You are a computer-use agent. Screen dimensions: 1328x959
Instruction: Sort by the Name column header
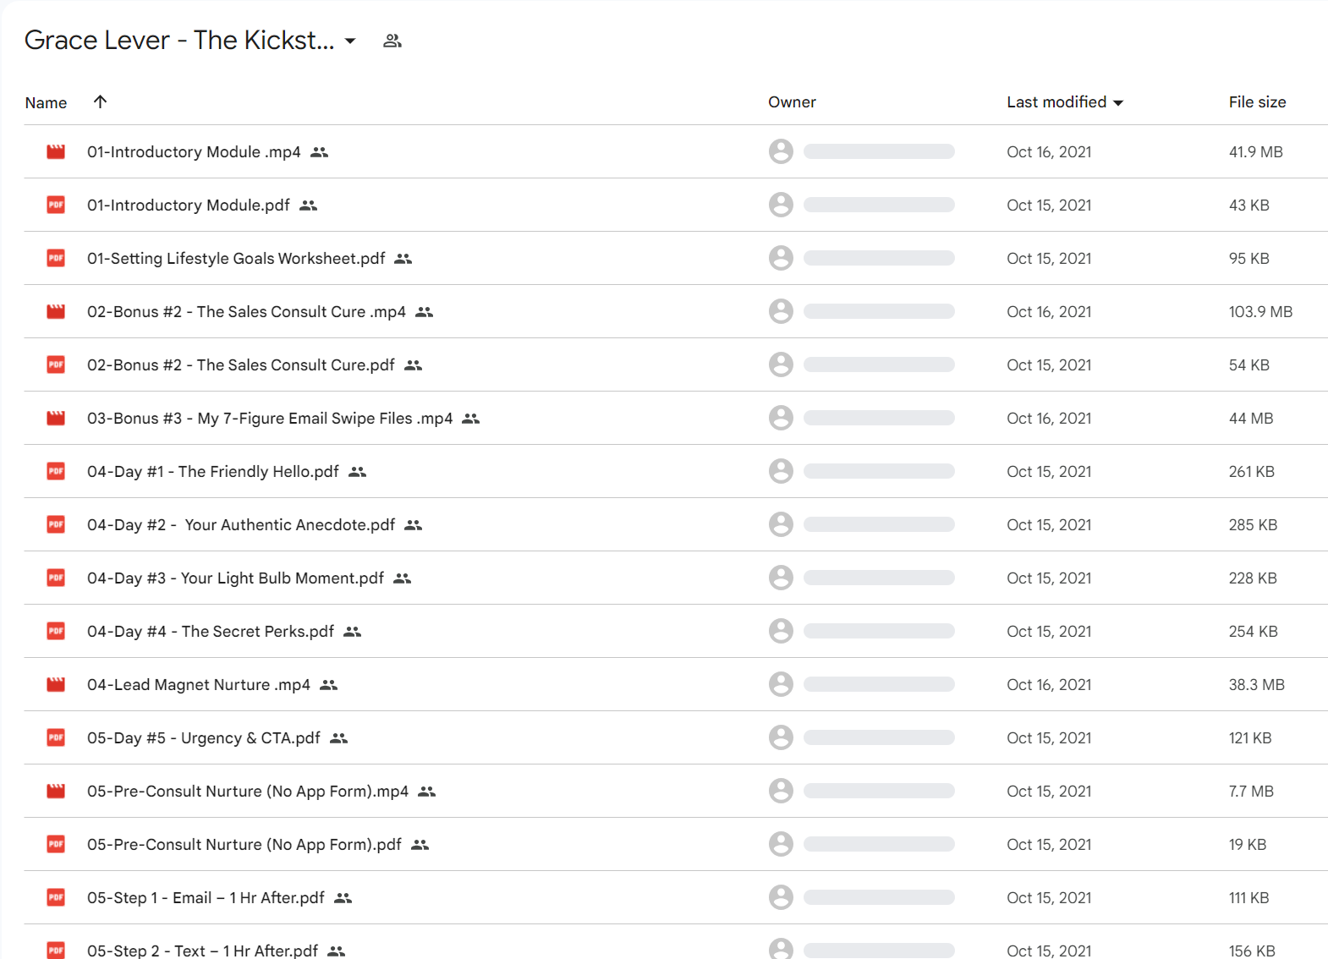click(x=46, y=102)
